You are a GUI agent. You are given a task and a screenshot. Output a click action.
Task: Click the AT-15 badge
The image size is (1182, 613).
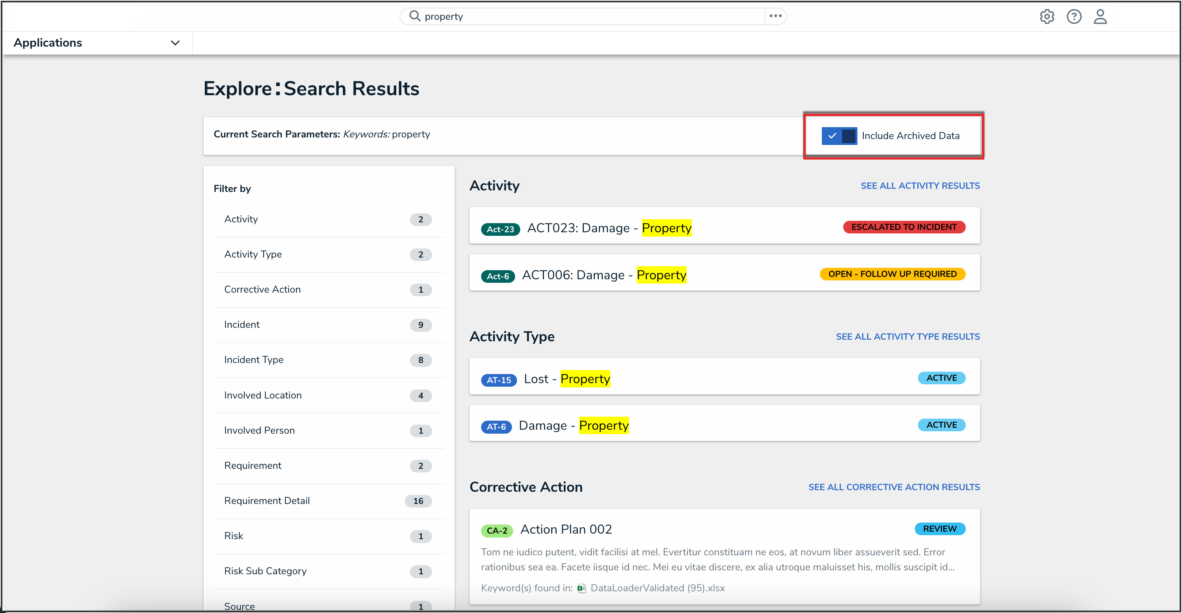click(498, 380)
